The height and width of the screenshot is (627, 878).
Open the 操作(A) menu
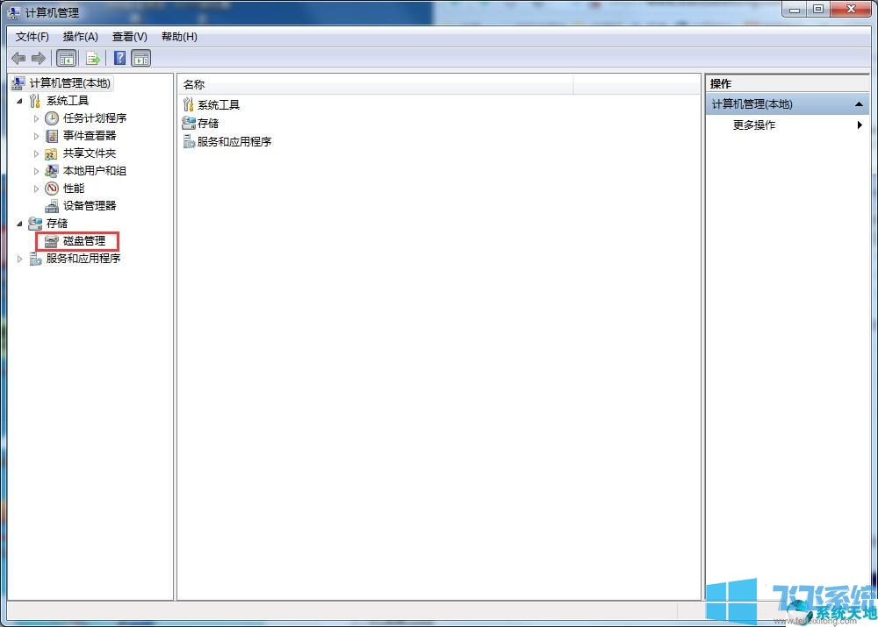click(x=80, y=36)
